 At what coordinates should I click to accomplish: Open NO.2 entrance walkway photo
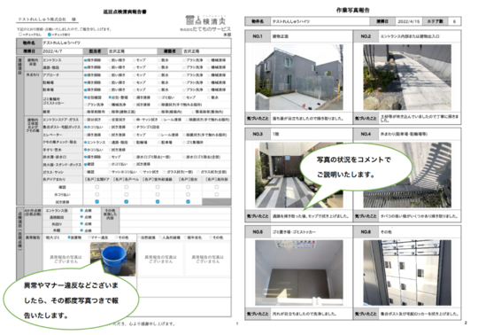407,77
